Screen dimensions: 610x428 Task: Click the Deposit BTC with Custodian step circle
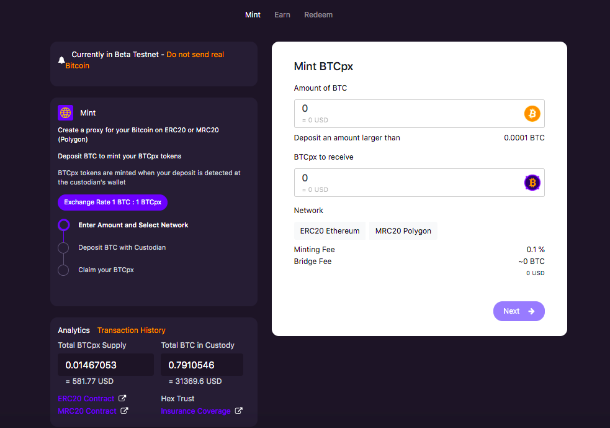[x=63, y=248]
